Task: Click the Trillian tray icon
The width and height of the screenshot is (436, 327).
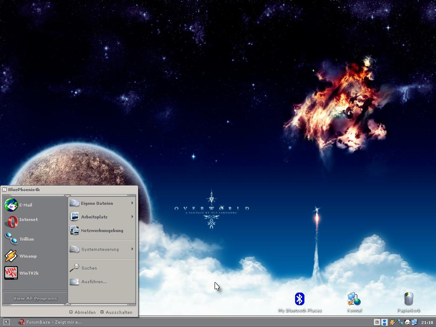Action: pos(399,322)
